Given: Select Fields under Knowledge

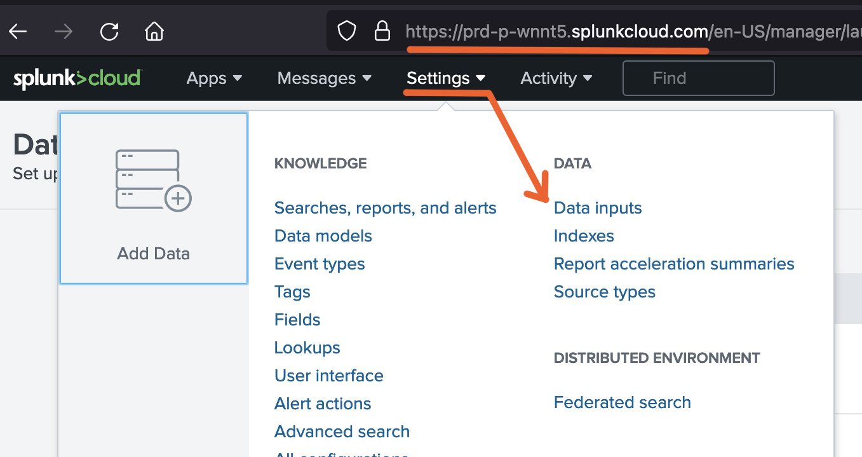Looking at the screenshot, I should pos(297,320).
